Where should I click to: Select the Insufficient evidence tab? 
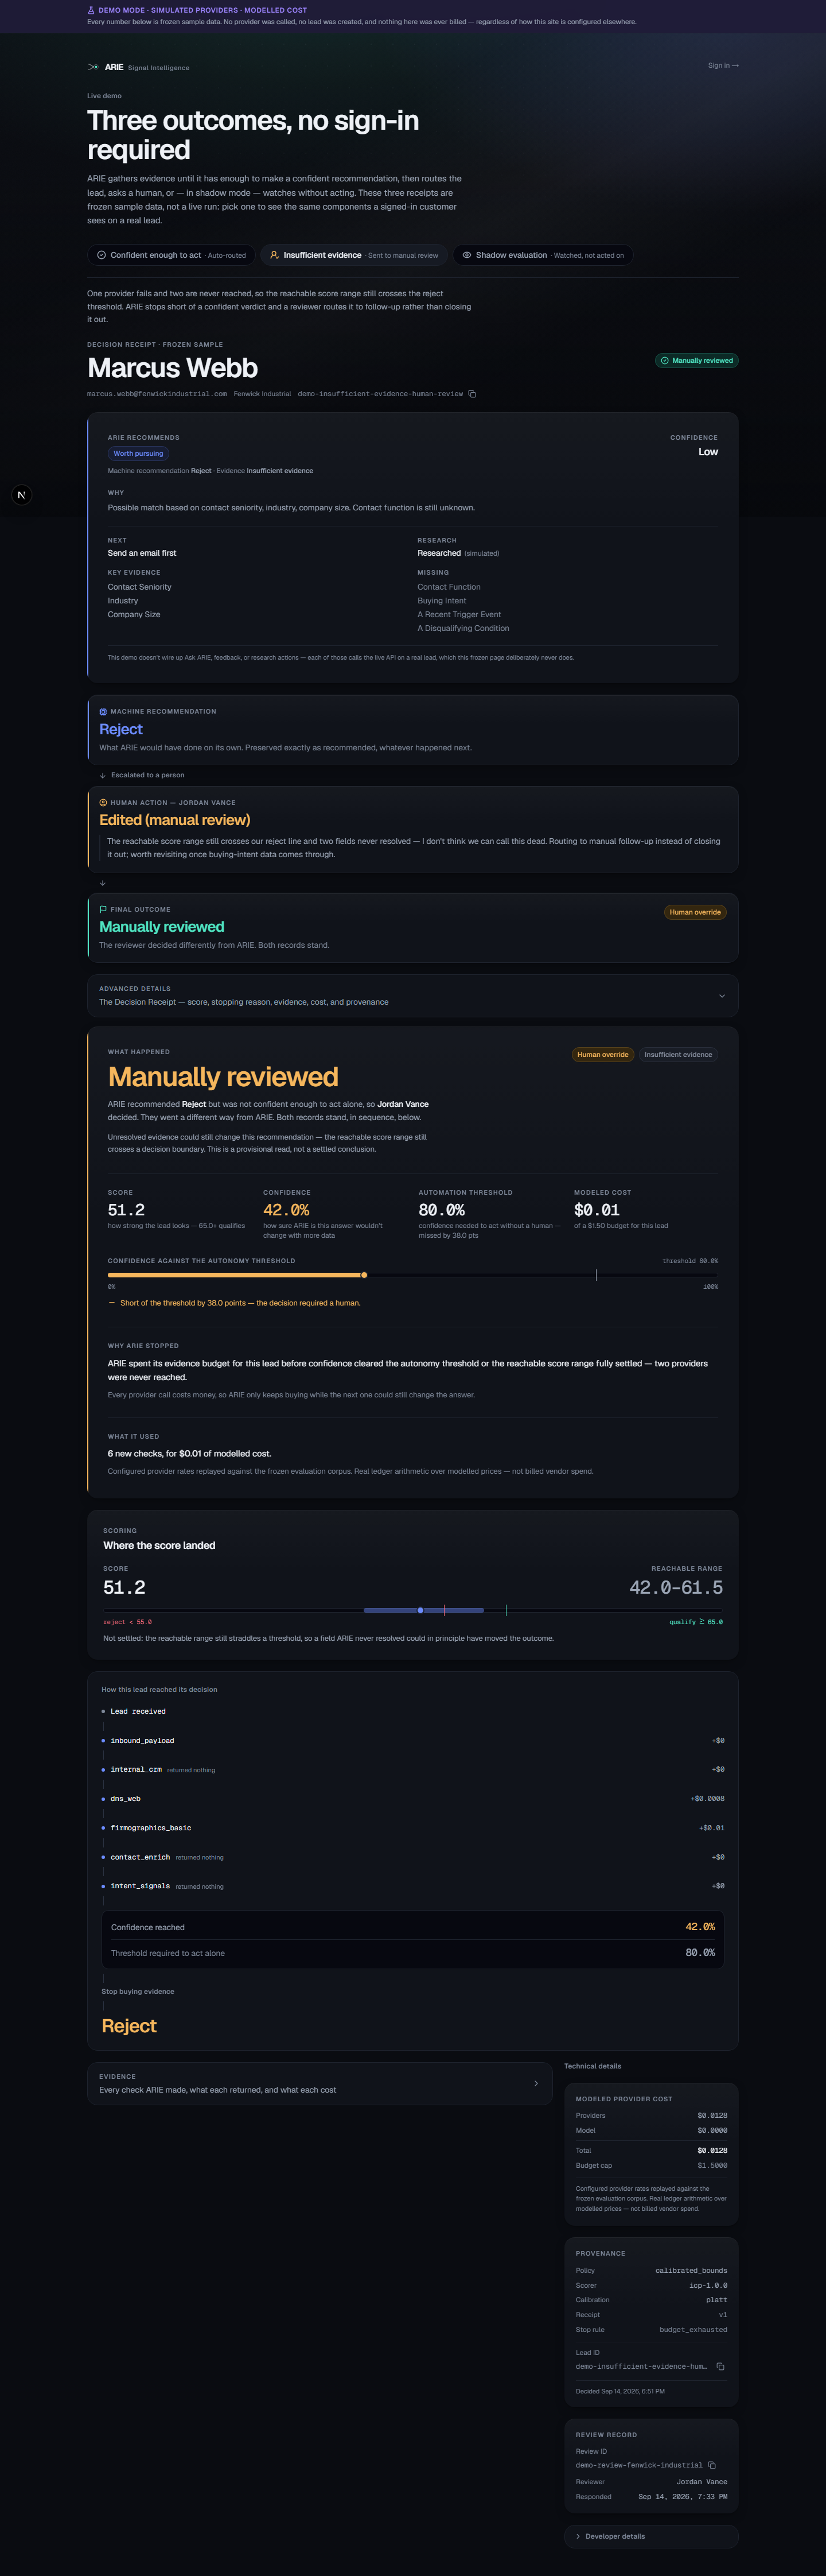click(x=353, y=255)
